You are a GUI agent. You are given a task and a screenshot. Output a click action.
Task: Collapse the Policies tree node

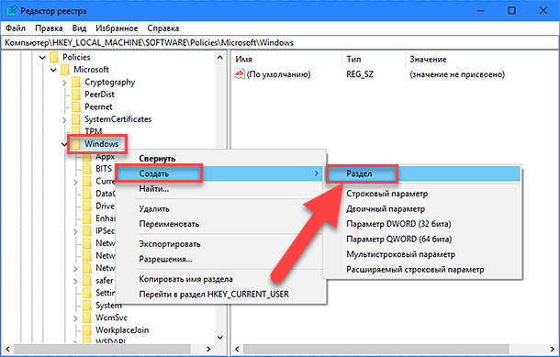click(x=42, y=57)
